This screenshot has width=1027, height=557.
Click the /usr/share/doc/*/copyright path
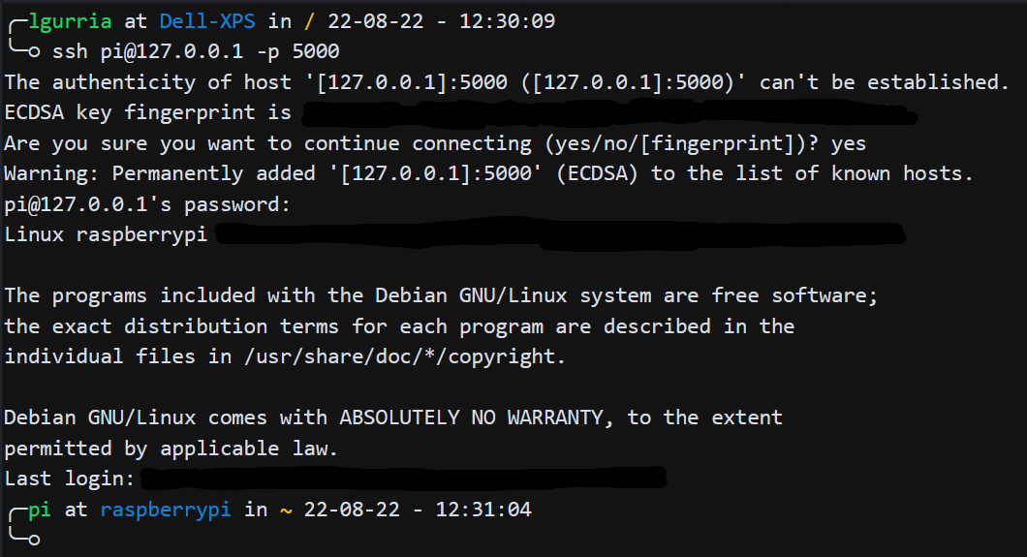click(405, 356)
